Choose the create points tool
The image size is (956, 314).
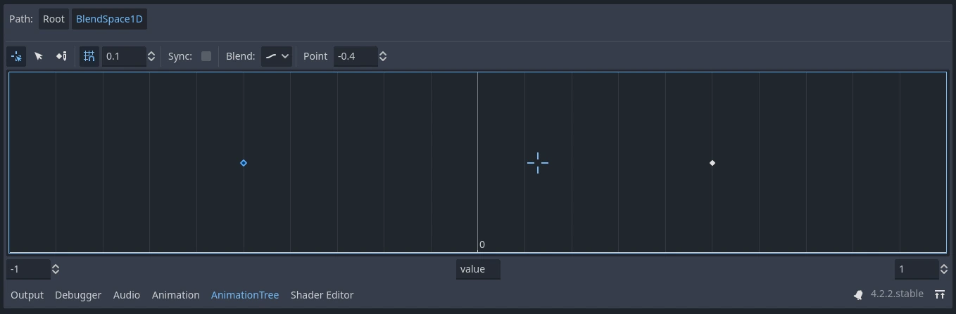[61, 56]
